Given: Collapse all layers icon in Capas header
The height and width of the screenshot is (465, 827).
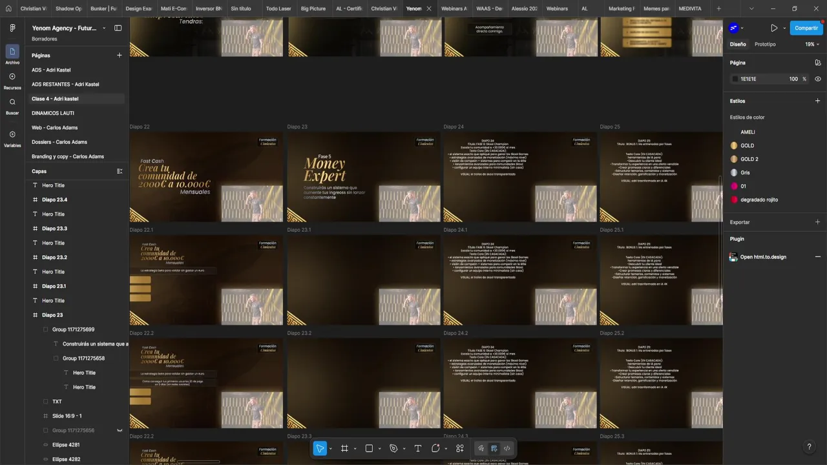Looking at the screenshot, I should point(119,171).
